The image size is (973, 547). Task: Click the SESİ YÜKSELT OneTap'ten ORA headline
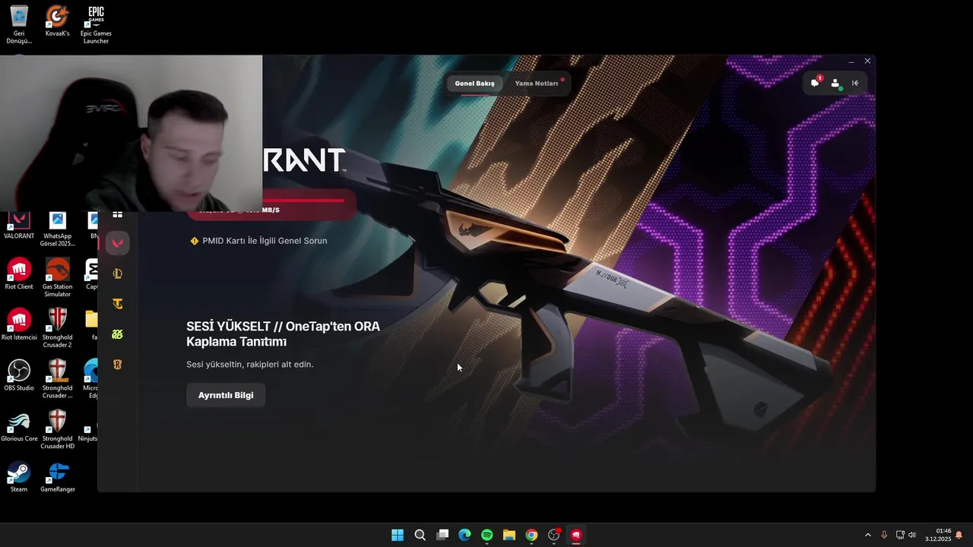pos(283,334)
